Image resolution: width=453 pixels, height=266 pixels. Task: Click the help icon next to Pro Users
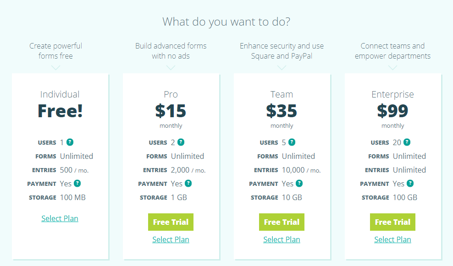click(181, 142)
